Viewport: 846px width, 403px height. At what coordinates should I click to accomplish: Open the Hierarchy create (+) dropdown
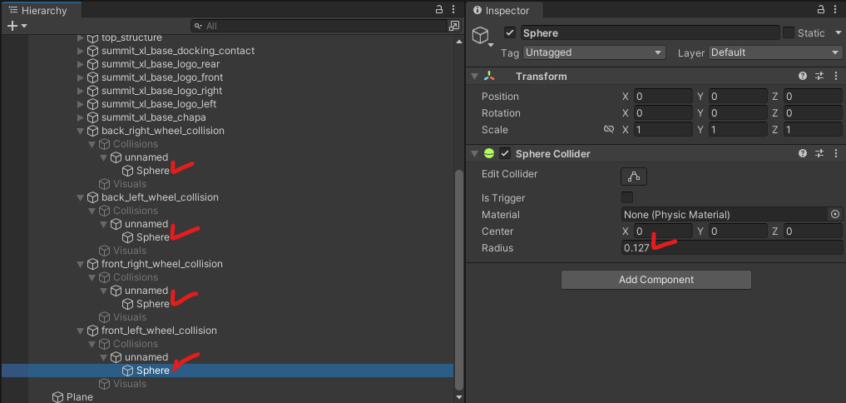pos(17,26)
